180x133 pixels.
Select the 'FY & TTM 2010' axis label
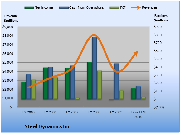[x=138, y=114]
